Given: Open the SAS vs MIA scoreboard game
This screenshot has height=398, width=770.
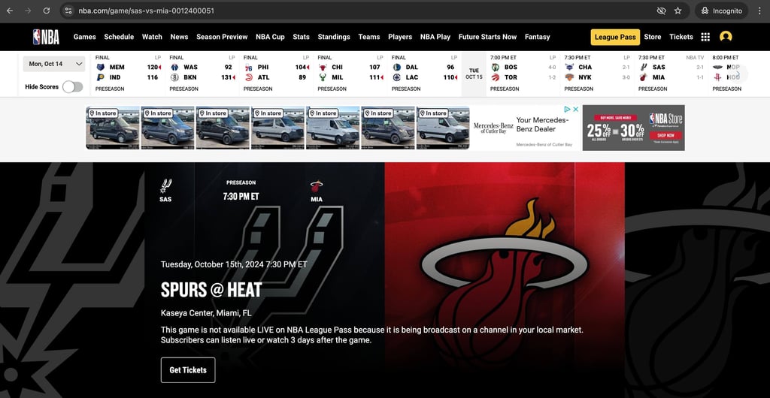Looking at the screenshot, I should 671,74.
